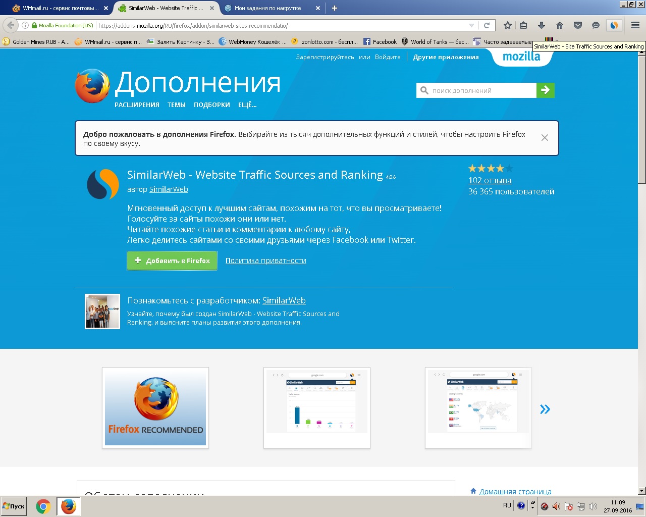Go to the Firefox home page icon
646x517 pixels.
560,25
